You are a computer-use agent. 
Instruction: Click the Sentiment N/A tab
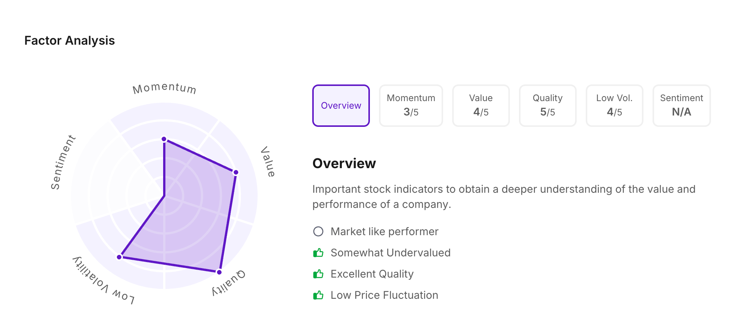pyautogui.click(x=681, y=106)
